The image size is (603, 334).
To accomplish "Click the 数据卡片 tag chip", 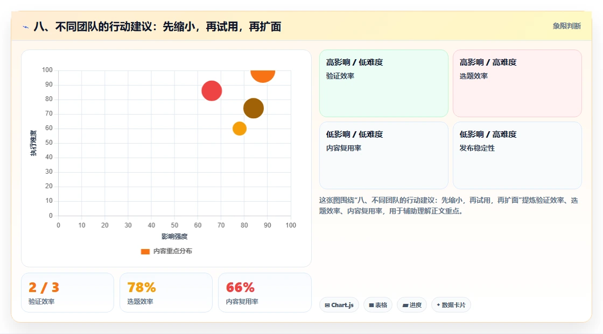I will pos(451,305).
